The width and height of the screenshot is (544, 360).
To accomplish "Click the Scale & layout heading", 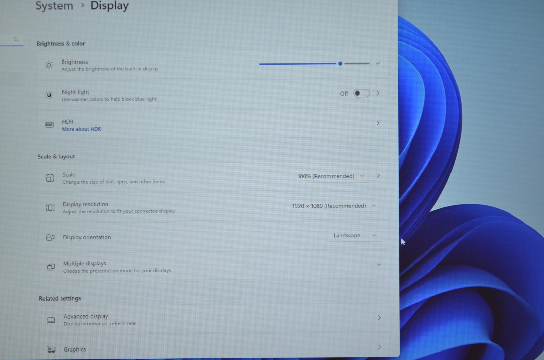I will pyautogui.click(x=56, y=156).
